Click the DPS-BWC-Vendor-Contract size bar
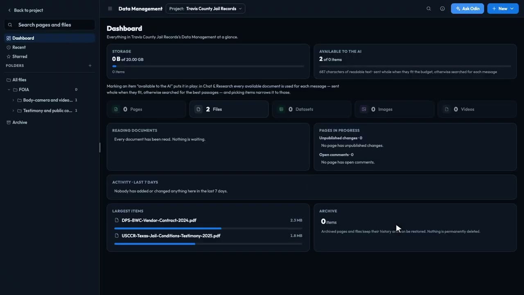524x295 pixels. point(208,229)
